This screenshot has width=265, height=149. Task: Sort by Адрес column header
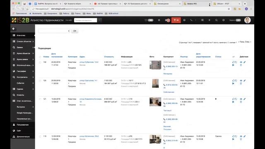[82, 57]
